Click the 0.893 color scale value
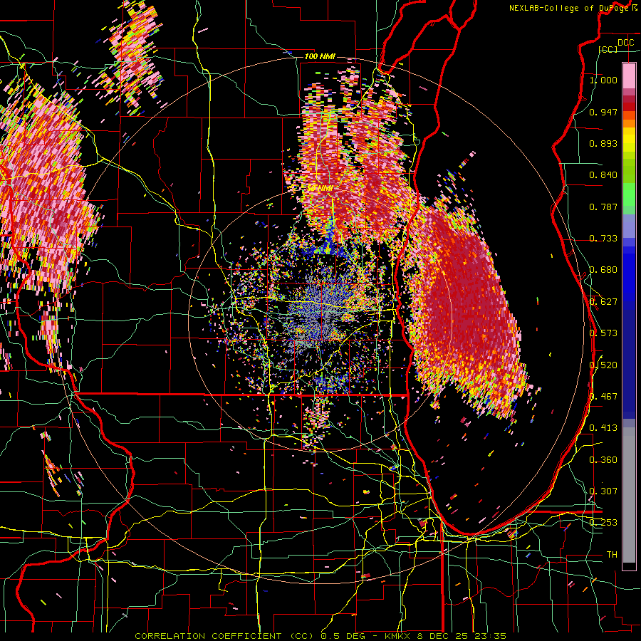This screenshot has height=641, width=641. point(603,143)
